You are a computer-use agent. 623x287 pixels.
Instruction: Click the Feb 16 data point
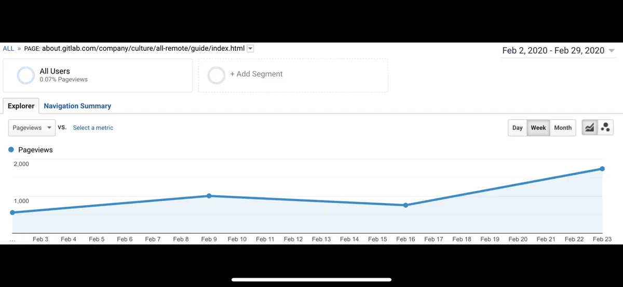405,205
